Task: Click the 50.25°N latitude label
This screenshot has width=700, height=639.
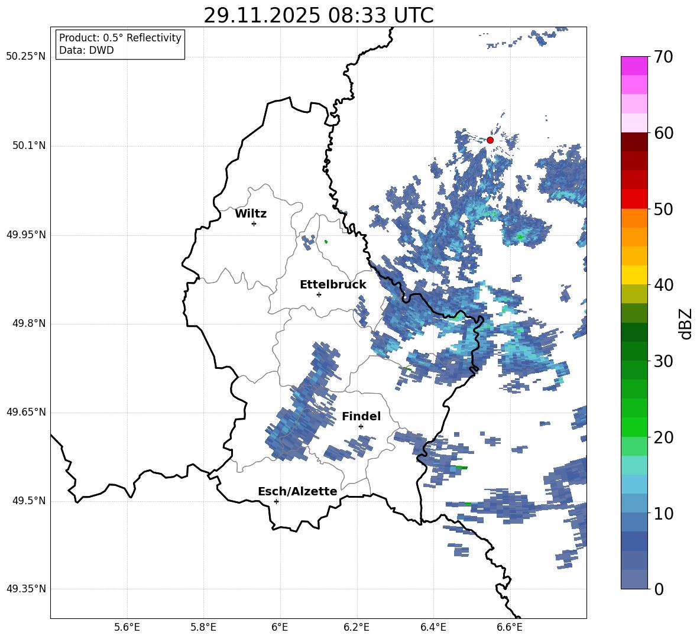Action: coord(26,57)
